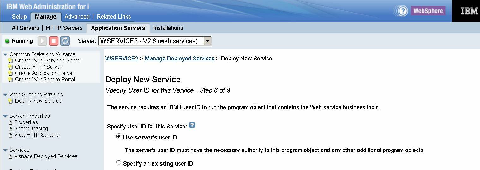Select Specify an existing user ID radio
The width and height of the screenshot is (480, 170).
(x=118, y=163)
